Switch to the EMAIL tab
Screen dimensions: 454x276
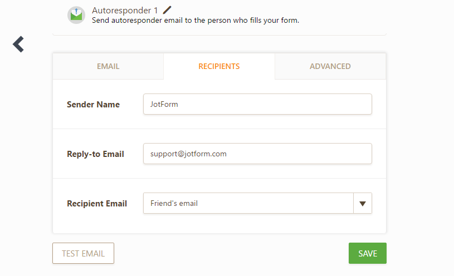(x=108, y=66)
